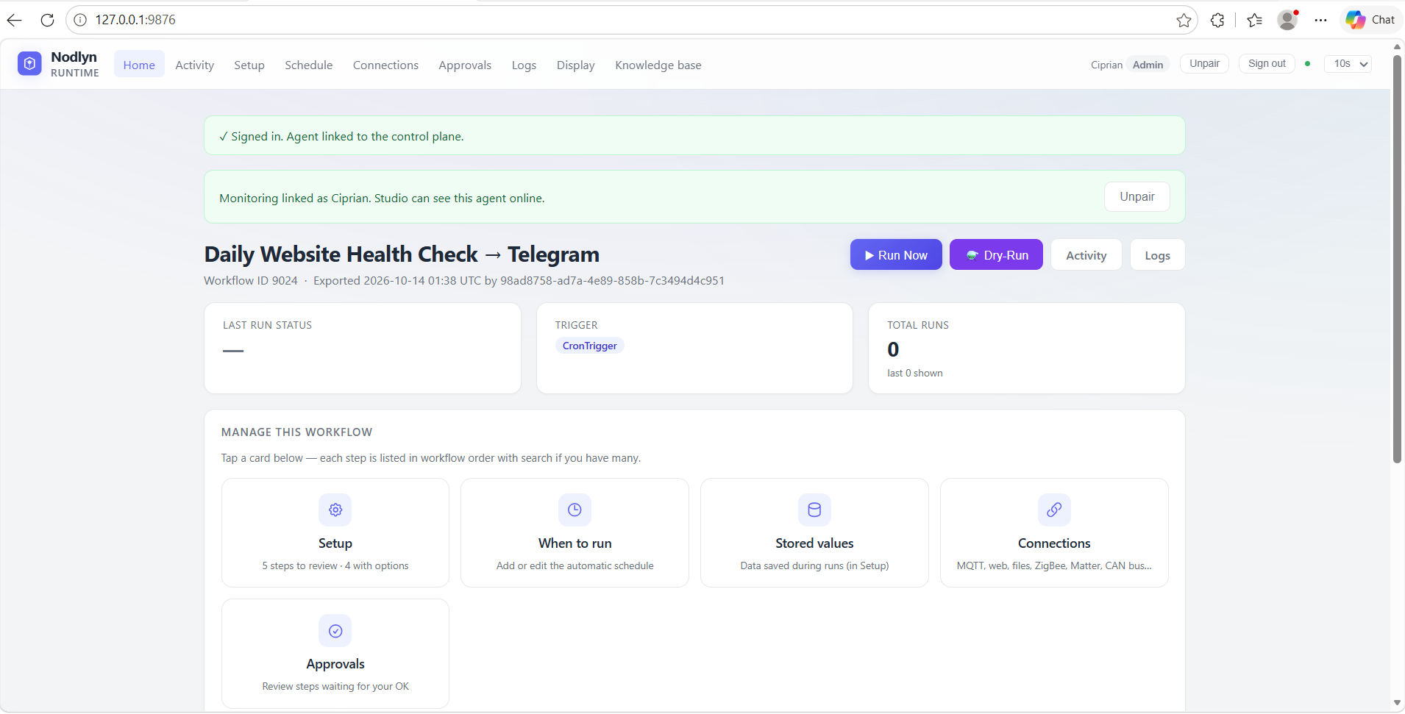Click the 'MANAGE THIS WORKFLOW' heading
The width and height of the screenshot is (1405, 714).
[x=296, y=432]
